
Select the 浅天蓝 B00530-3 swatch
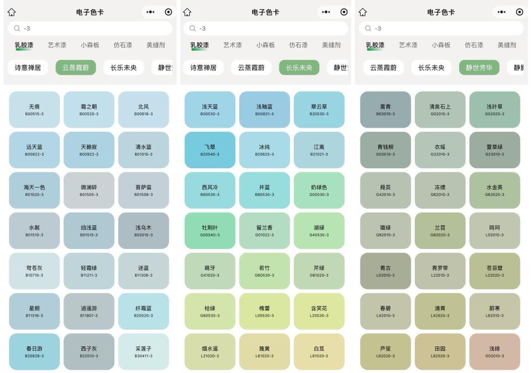(x=210, y=110)
